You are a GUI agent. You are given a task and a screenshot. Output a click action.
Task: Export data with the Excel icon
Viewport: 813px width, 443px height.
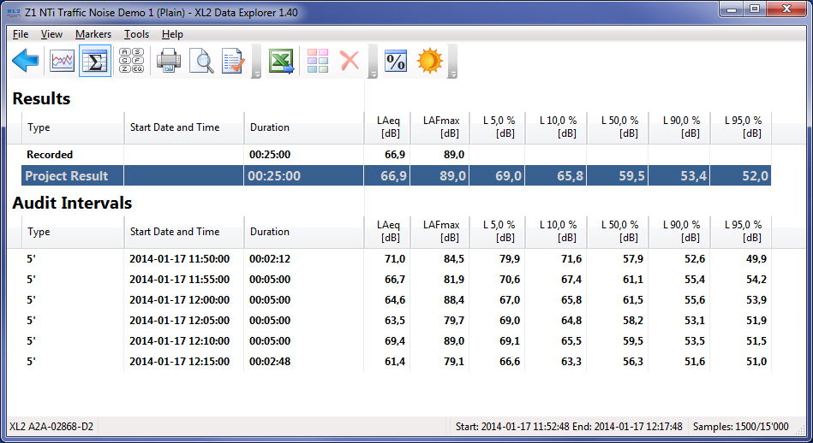[282, 62]
